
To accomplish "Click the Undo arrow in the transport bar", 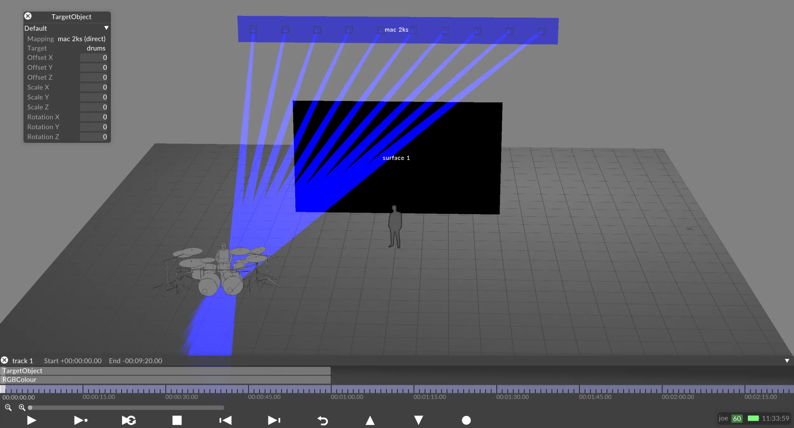I will [323, 420].
